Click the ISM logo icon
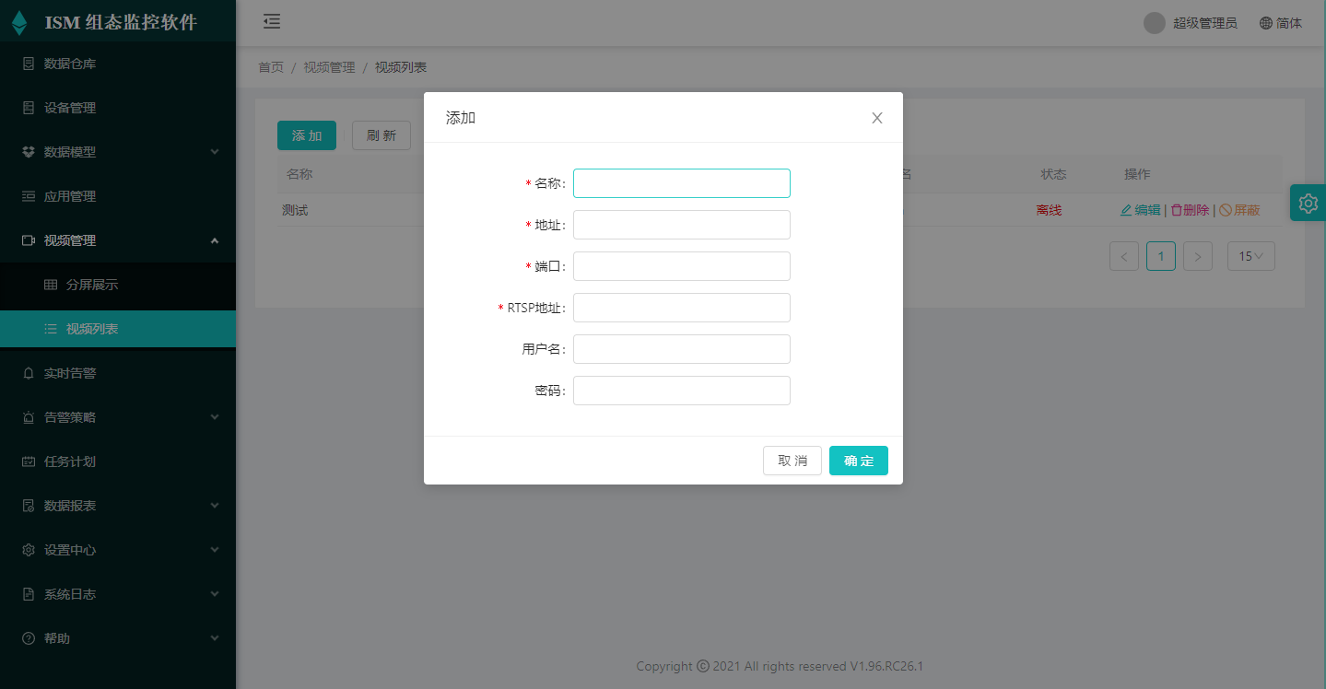 click(19, 23)
